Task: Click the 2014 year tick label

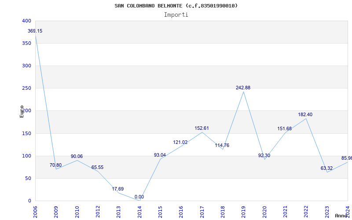Action: pos(139,212)
